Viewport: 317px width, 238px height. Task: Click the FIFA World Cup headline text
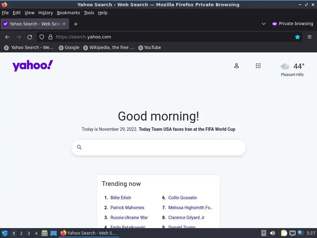[x=187, y=129]
